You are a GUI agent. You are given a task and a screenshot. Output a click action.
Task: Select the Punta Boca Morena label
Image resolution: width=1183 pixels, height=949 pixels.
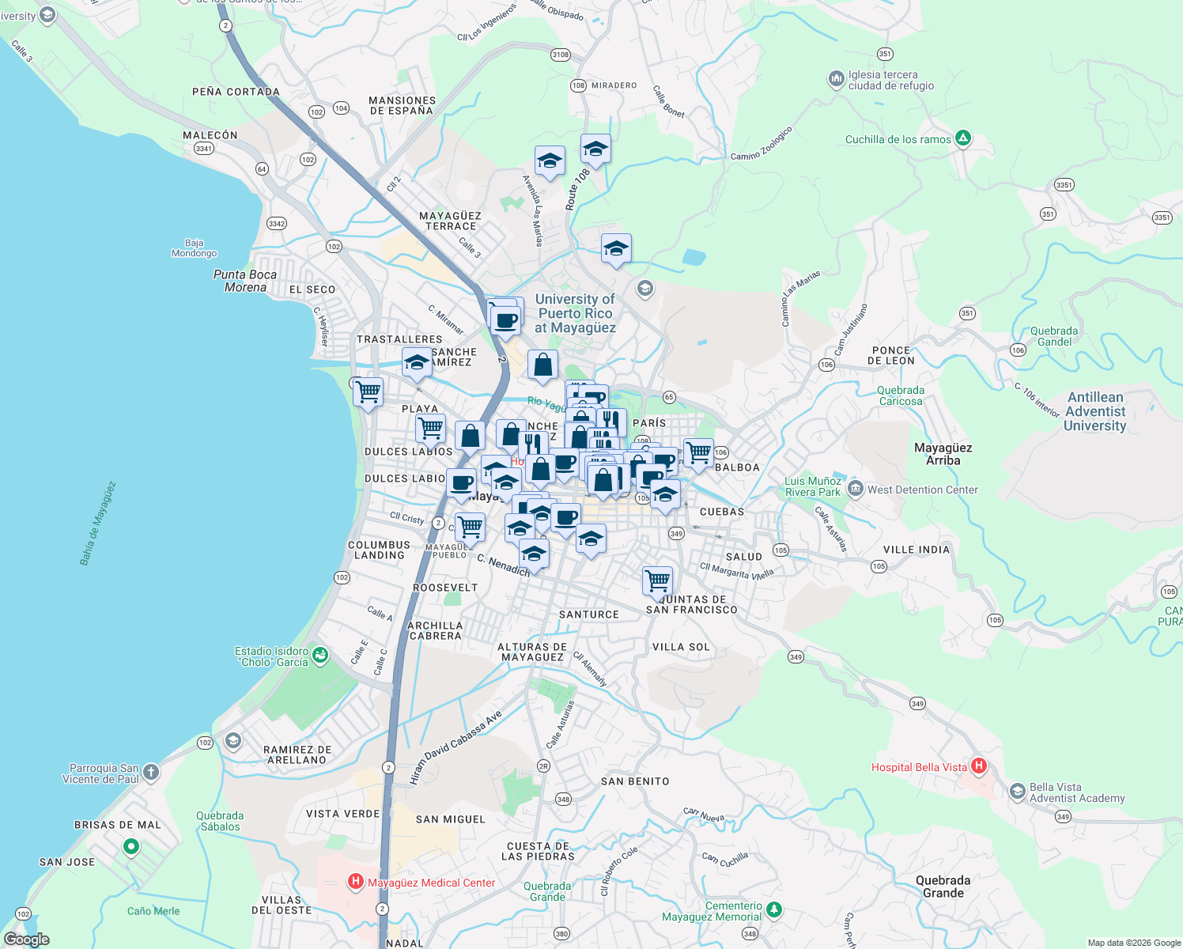click(x=245, y=281)
